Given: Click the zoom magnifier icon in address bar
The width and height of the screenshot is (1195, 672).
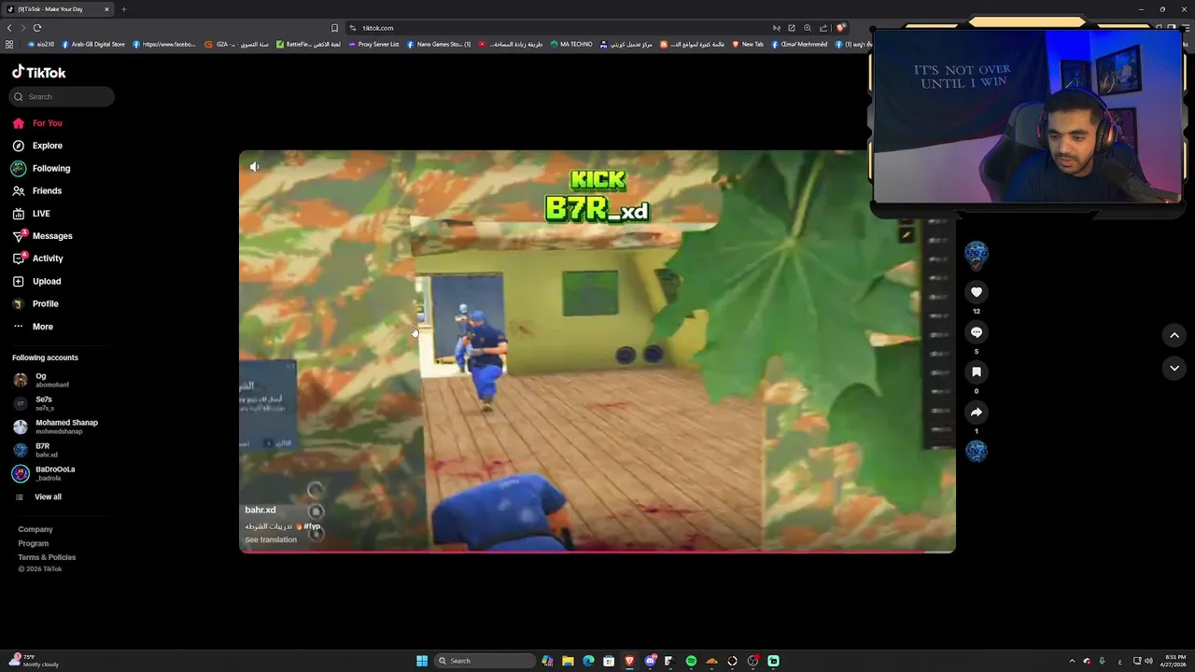Looking at the screenshot, I should pyautogui.click(x=808, y=28).
